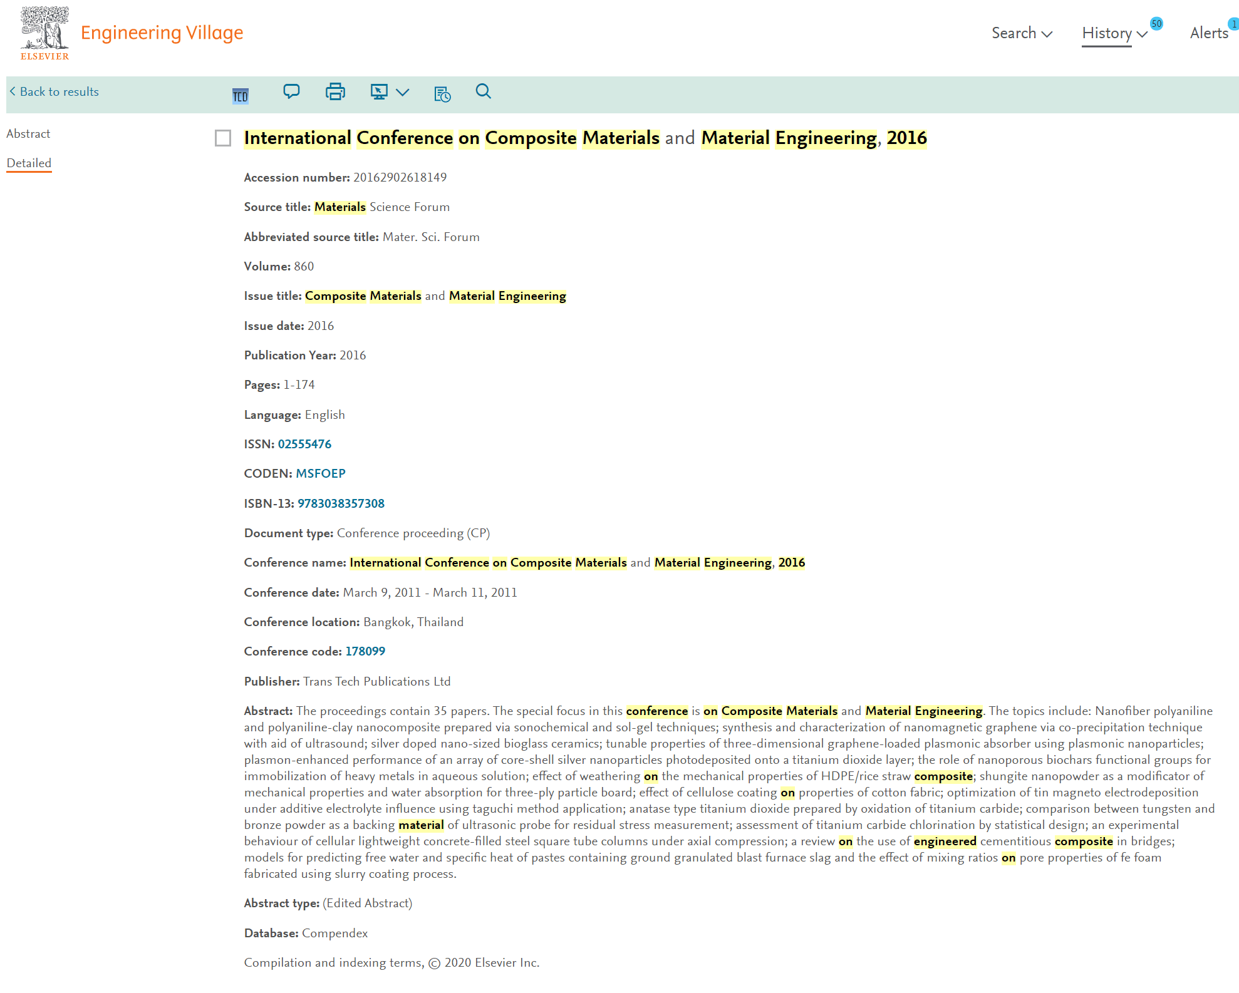The width and height of the screenshot is (1239, 993).
Task: Go back to results
Action: (54, 91)
